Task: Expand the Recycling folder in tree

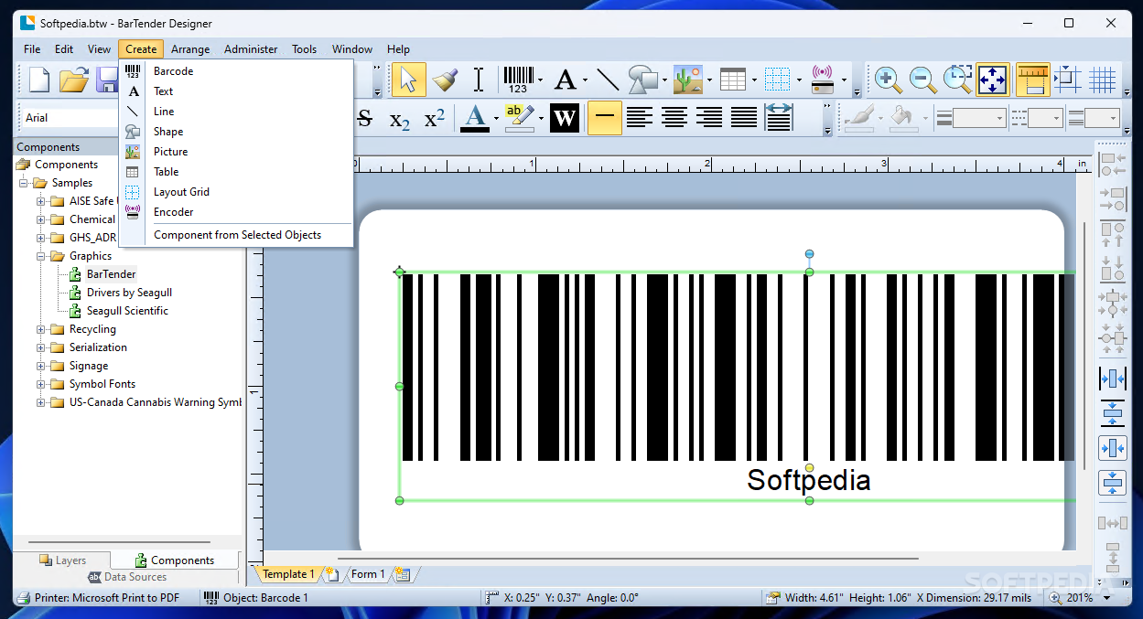Action: click(x=41, y=329)
